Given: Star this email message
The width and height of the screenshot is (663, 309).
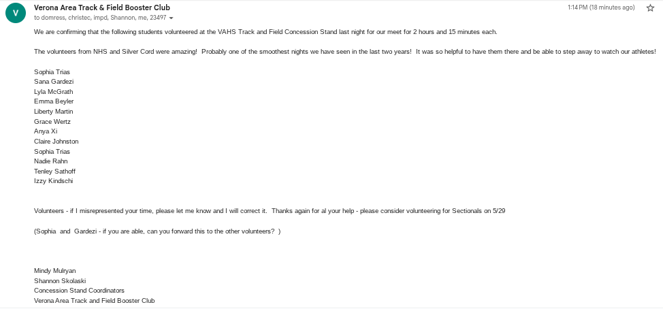Looking at the screenshot, I should (x=650, y=7).
